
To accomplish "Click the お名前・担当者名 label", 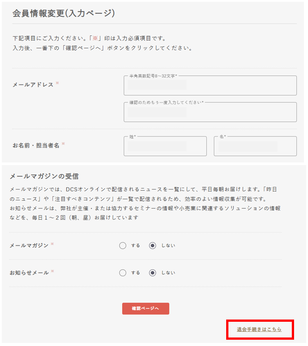I will tap(36, 145).
